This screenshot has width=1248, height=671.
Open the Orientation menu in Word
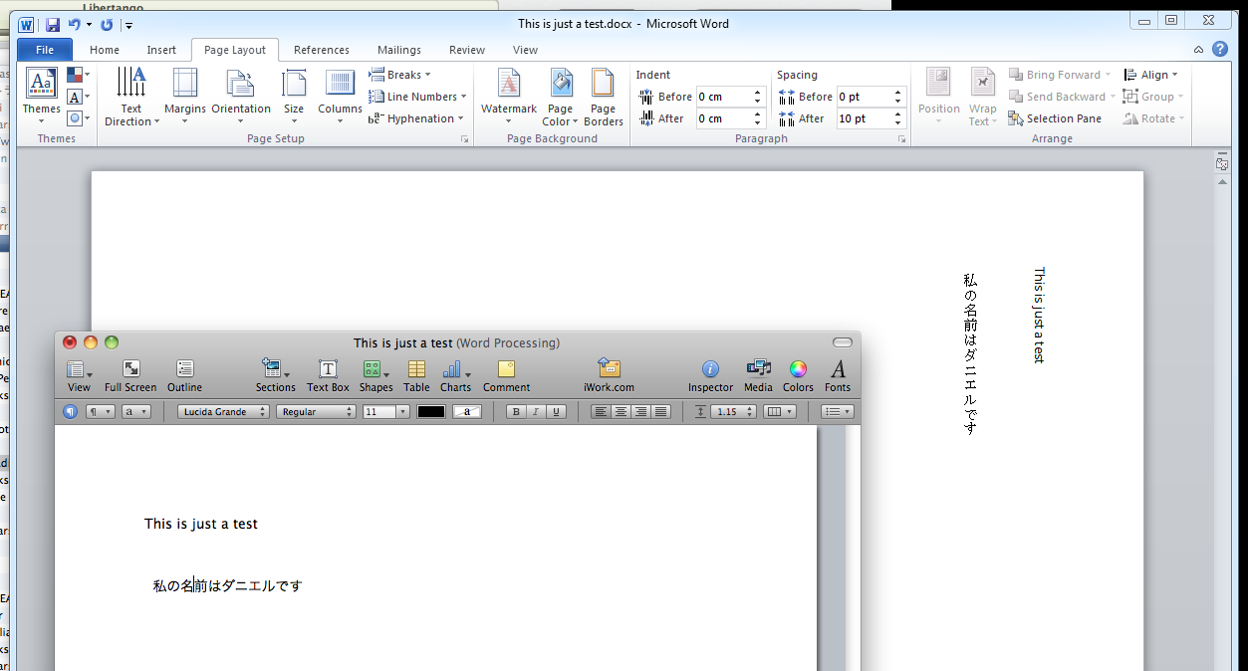tap(241, 97)
